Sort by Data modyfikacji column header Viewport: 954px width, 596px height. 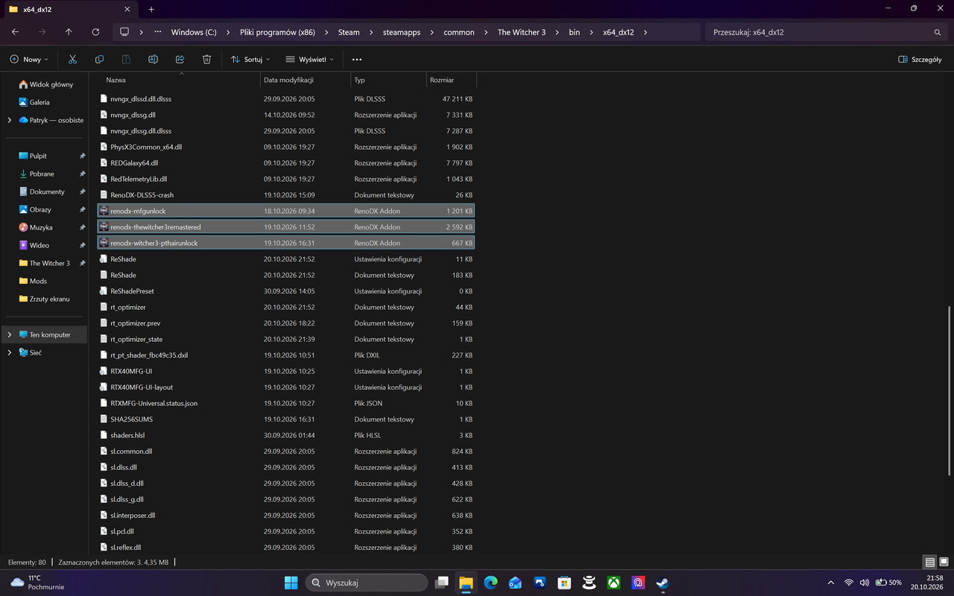coord(306,80)
